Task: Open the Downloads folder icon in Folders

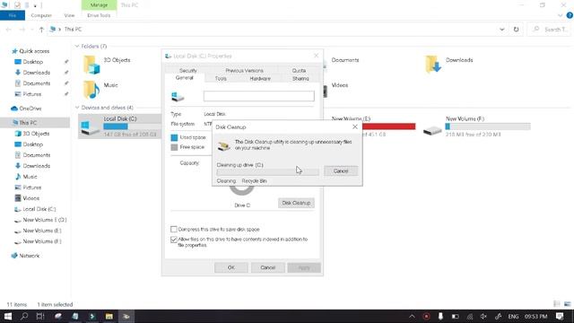Action: pyautogui.click(x=433, y=64)
